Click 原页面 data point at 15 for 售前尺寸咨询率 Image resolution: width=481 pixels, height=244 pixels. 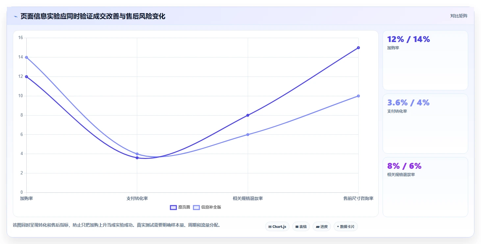[358, 48]
